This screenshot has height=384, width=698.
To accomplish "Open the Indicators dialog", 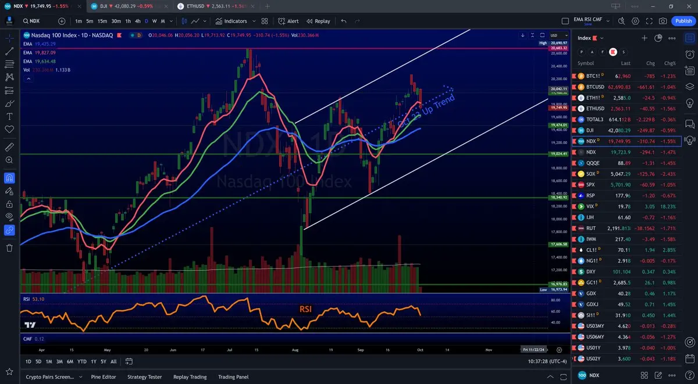I will coord(231,21).
